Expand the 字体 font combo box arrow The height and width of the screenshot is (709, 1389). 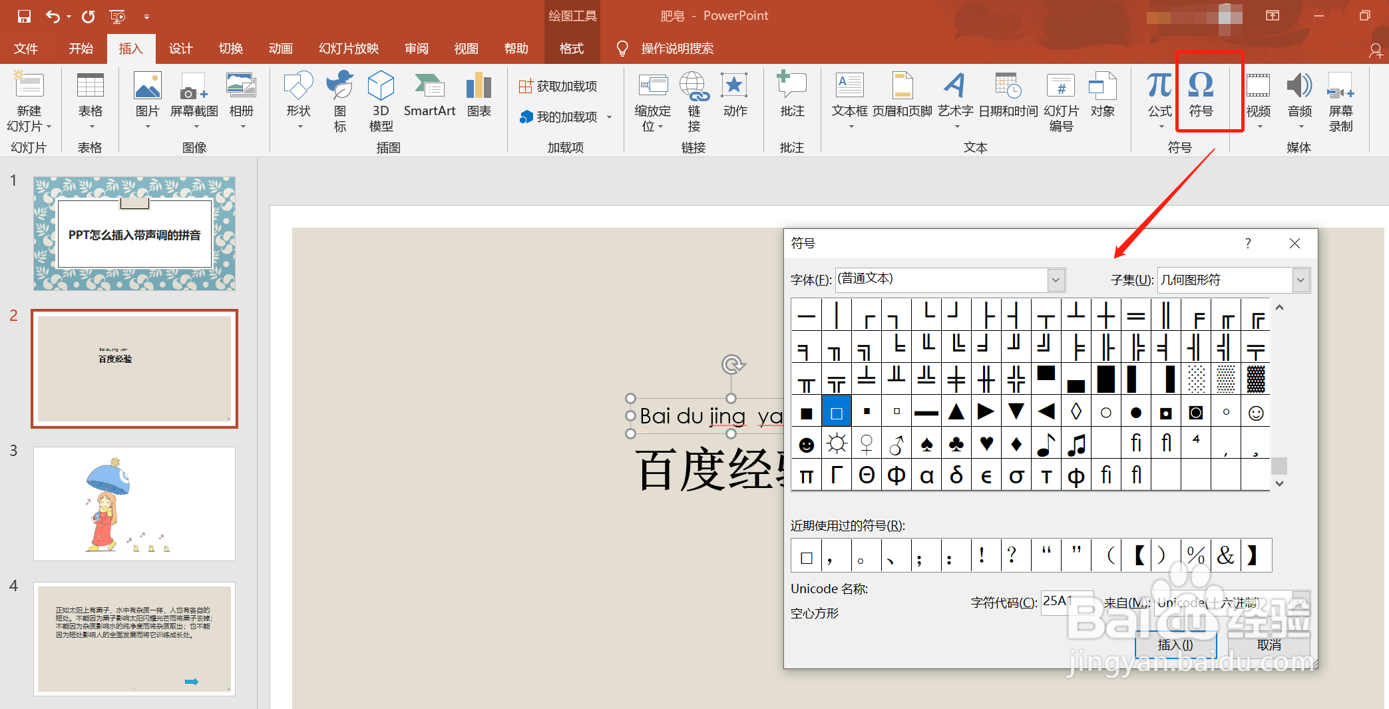[x=1056, y=280]
